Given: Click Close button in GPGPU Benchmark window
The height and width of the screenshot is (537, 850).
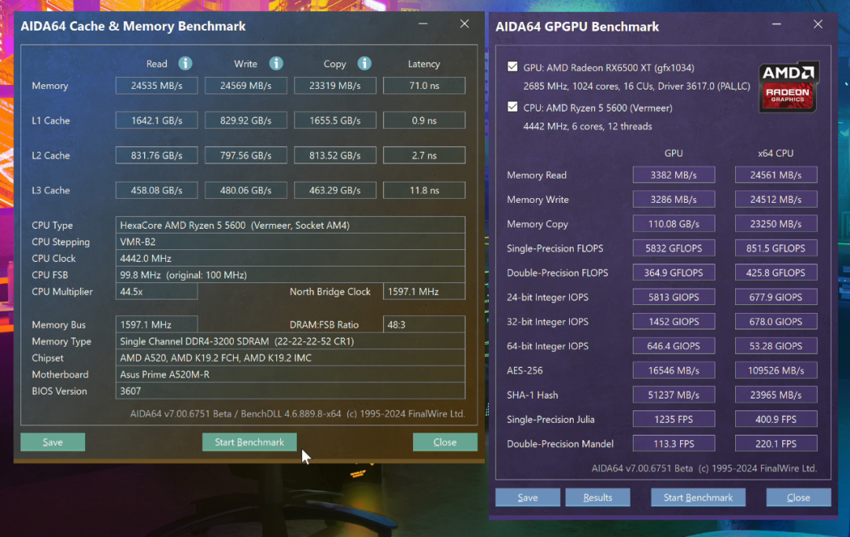Looking at the screenshot, I should coord(799,497).
